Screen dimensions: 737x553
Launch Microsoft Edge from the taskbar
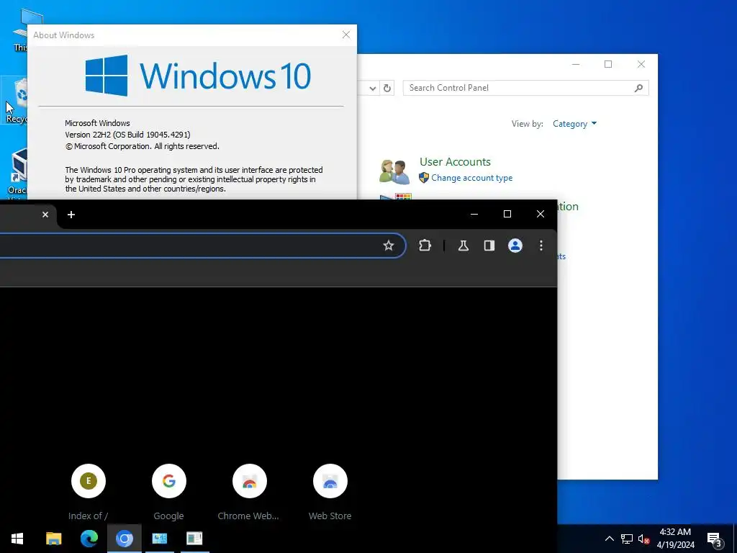click(89, 539)
